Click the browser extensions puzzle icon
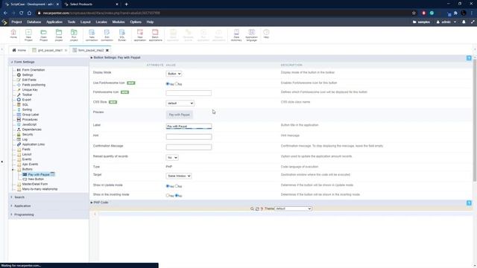 pos(455,13)
